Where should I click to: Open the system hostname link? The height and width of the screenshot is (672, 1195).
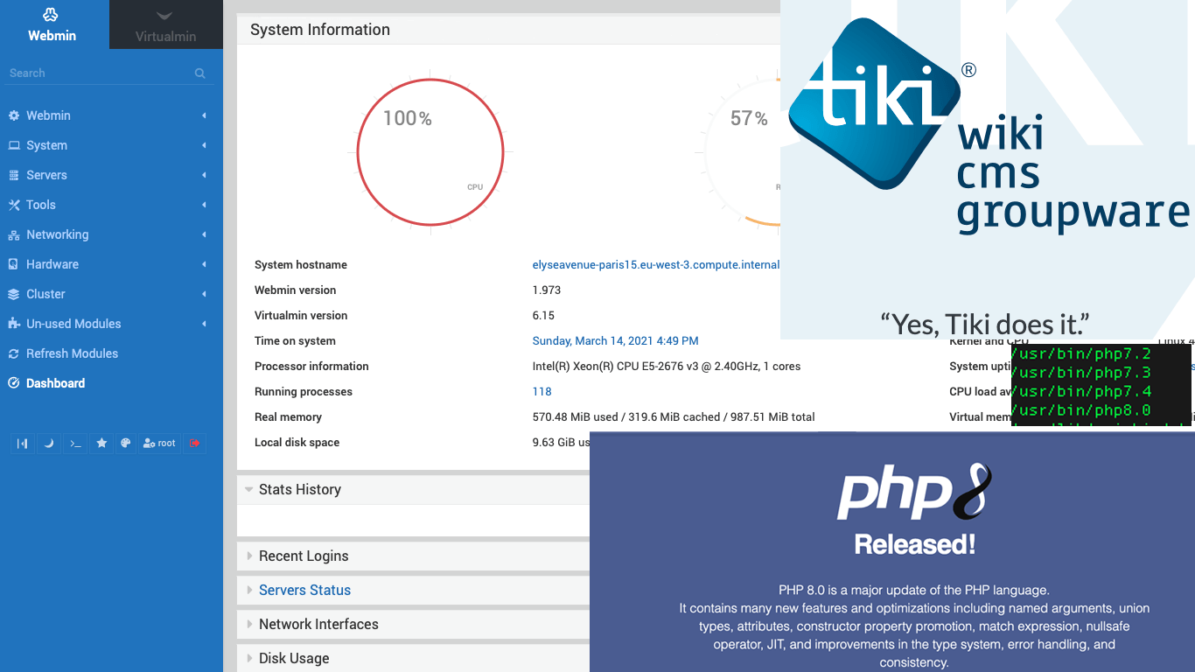click(x=655, y=265)
